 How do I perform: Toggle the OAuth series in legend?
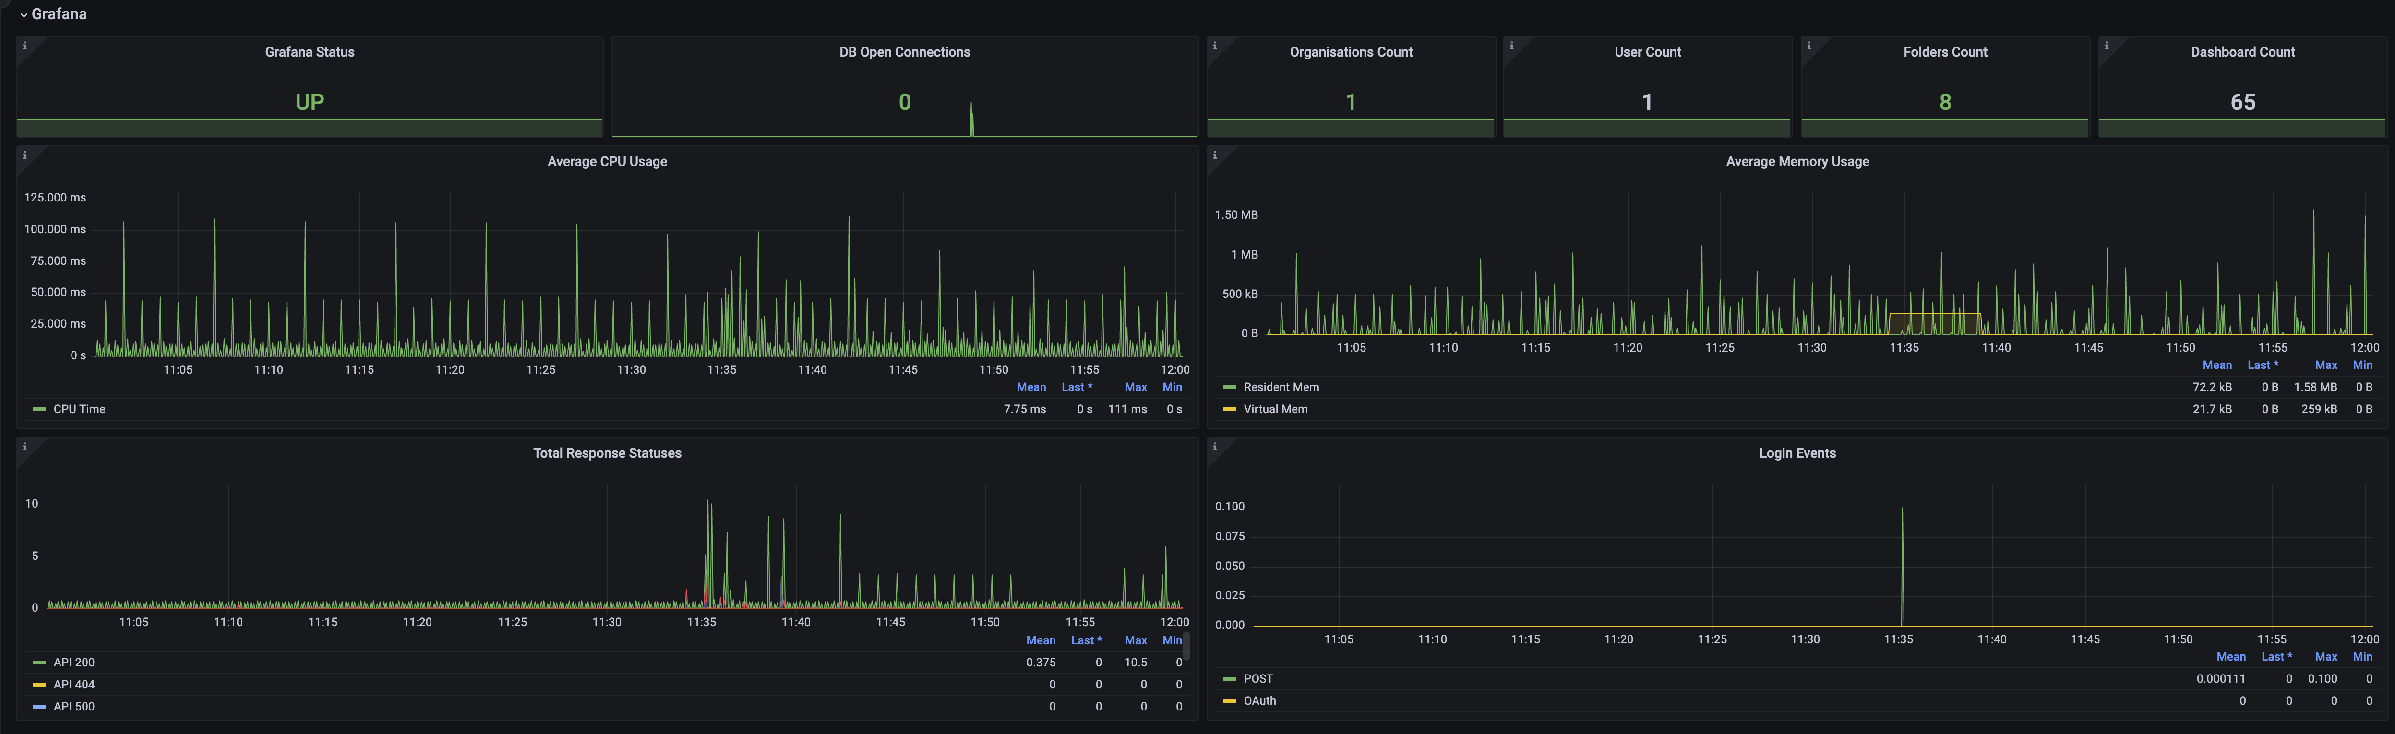tap(1259, 701)
